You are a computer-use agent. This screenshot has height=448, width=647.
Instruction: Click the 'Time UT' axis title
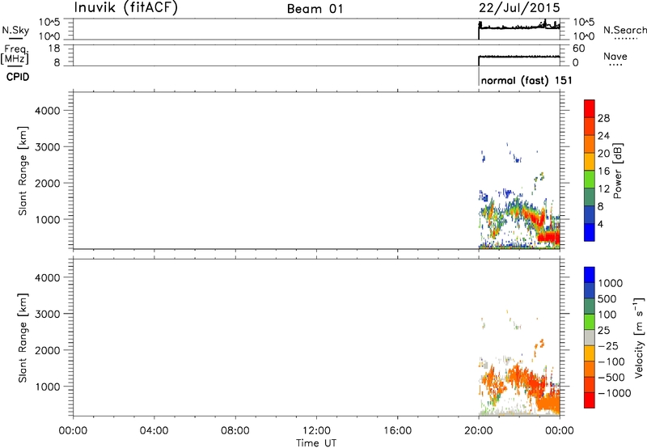point(316,443)
